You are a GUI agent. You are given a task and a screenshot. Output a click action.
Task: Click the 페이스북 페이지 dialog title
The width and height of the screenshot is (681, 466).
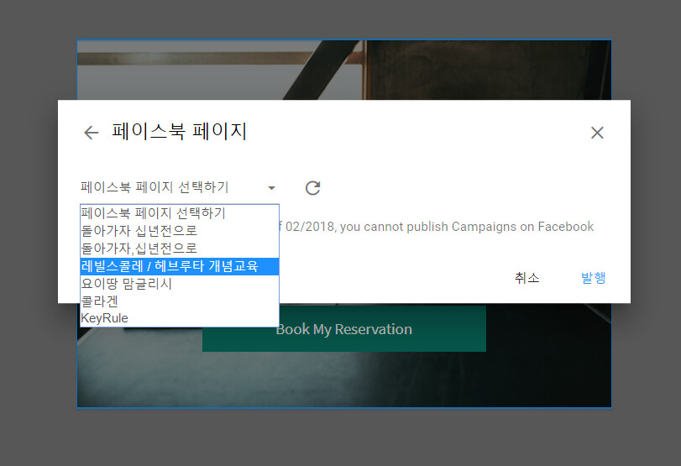pyautogui.click(x=180, y=131)
